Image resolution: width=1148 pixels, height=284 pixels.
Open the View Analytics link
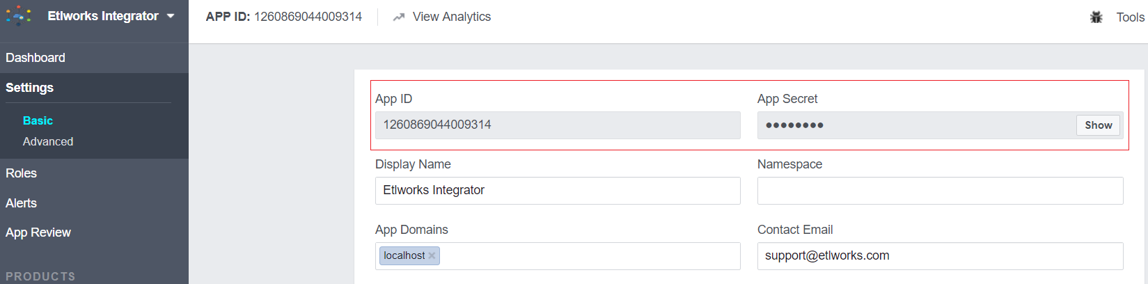point(451,17)
